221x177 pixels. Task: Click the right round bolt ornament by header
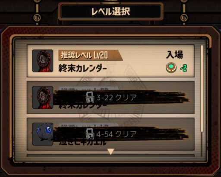[x=184, y=18]
